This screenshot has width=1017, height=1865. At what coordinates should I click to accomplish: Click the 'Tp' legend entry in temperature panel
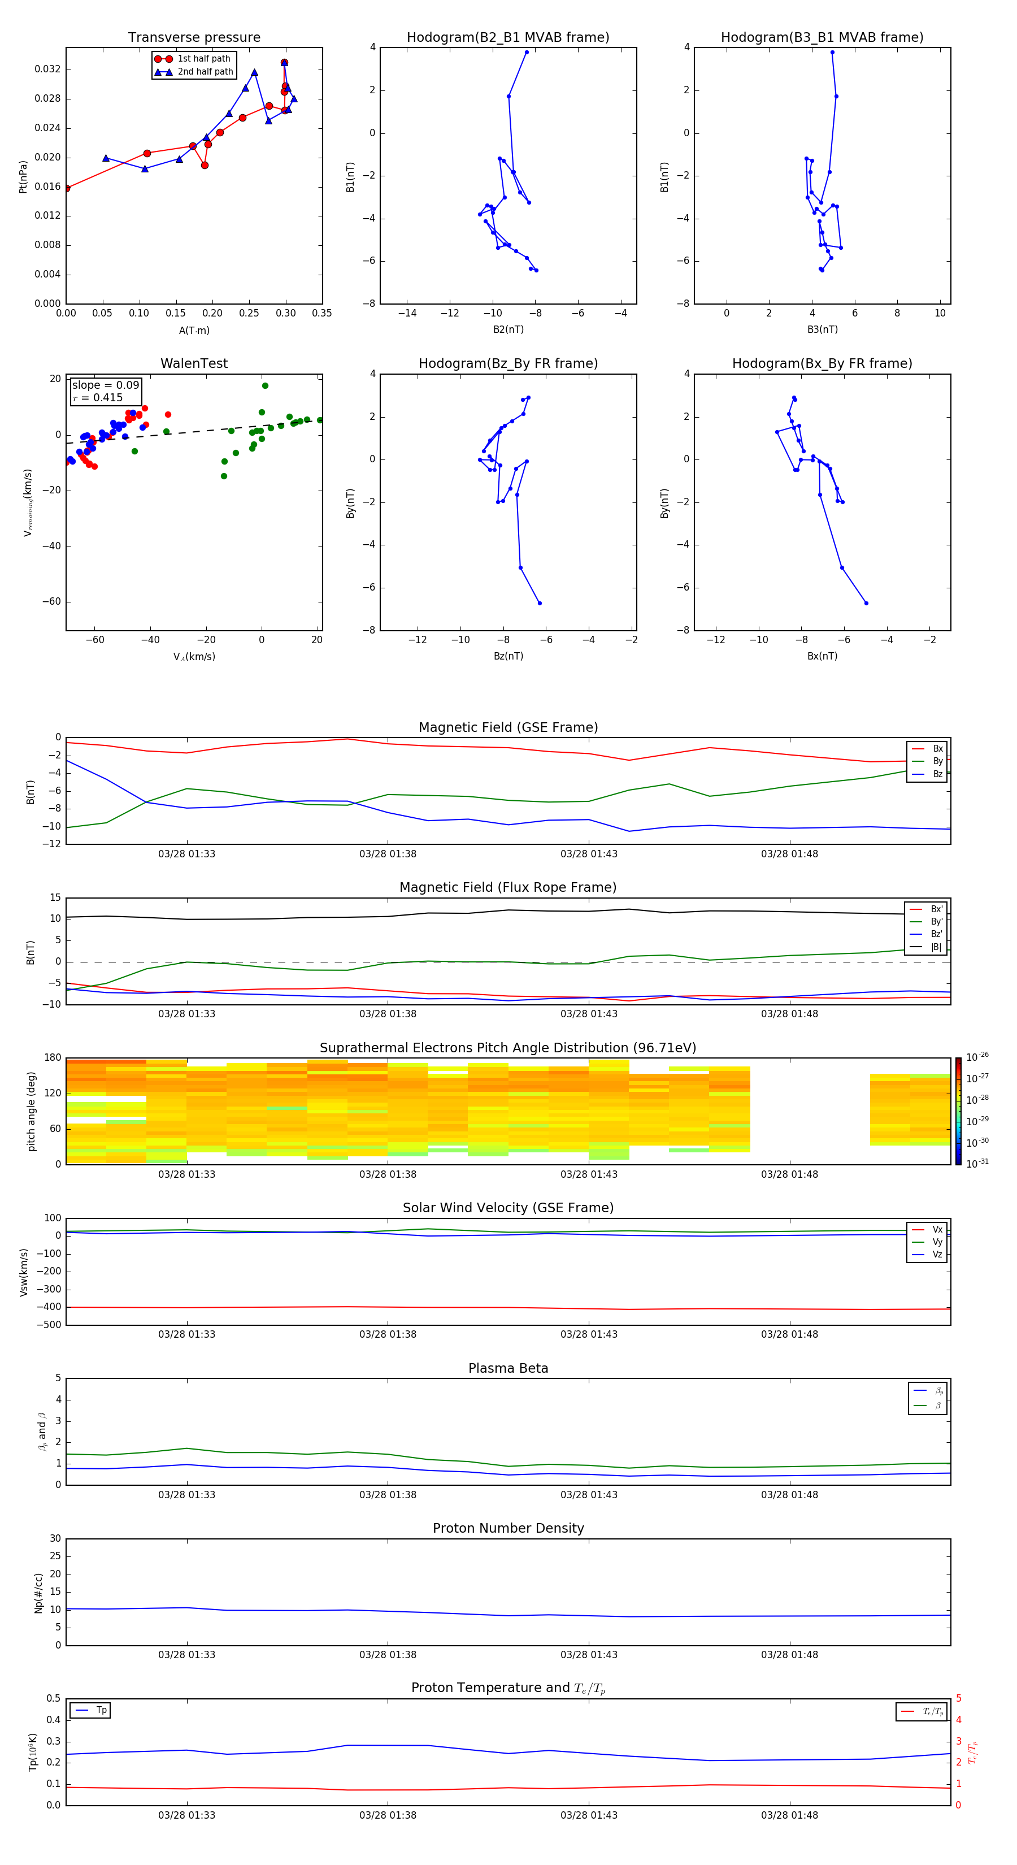coord(90,1711)
